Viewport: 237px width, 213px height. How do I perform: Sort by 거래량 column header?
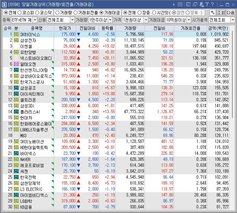130,28
